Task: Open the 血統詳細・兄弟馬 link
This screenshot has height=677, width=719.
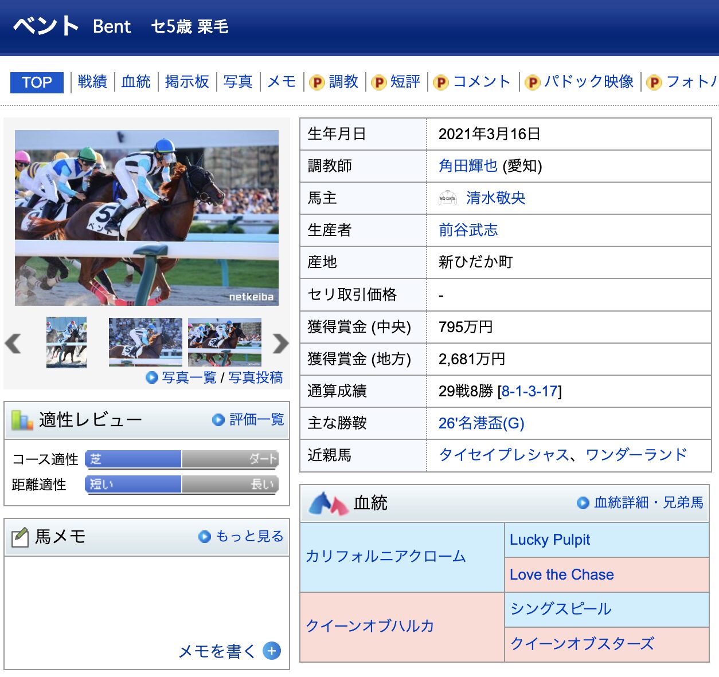Action: 649,503
